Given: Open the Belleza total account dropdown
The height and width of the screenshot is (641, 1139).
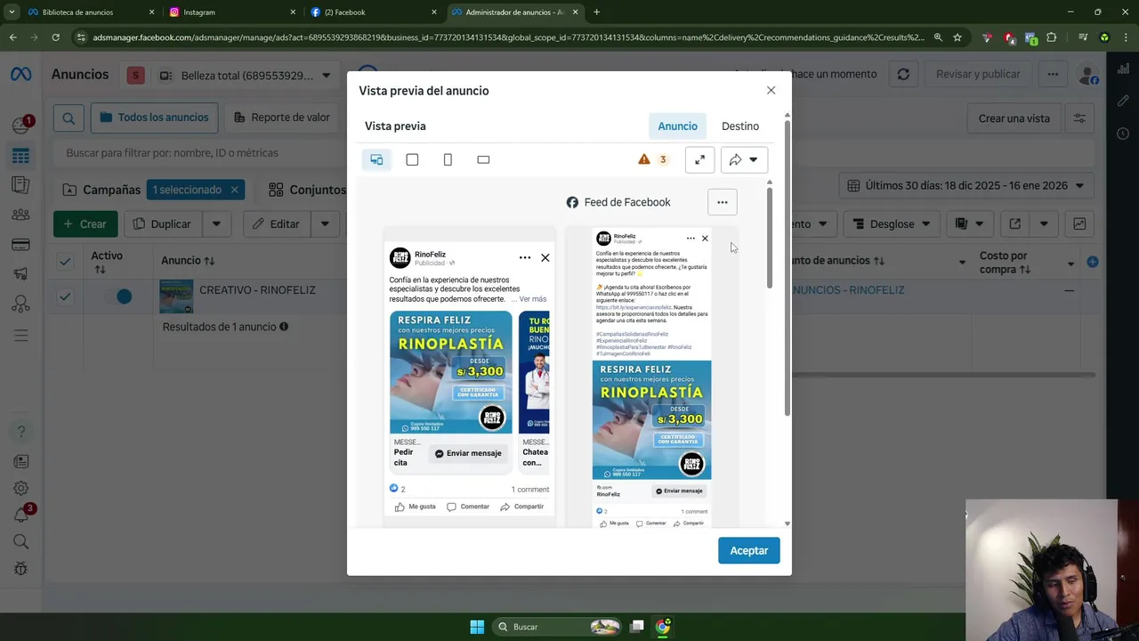Looking at the screenshot, I should pyautogui.click(x=246, y=76).
